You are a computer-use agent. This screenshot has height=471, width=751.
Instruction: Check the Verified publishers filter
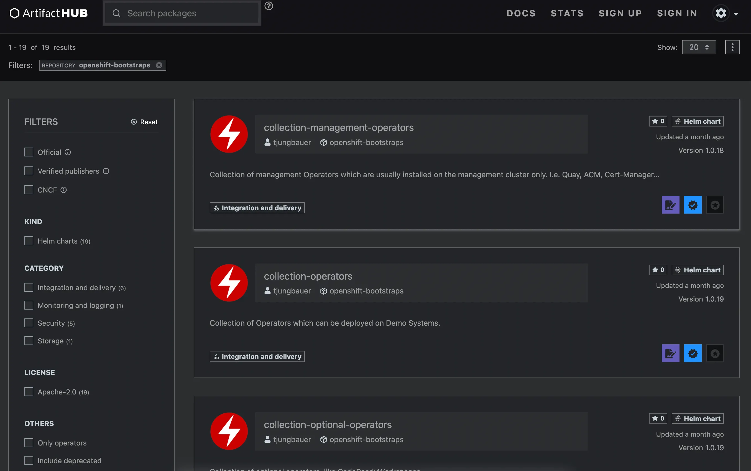(29, 171)
